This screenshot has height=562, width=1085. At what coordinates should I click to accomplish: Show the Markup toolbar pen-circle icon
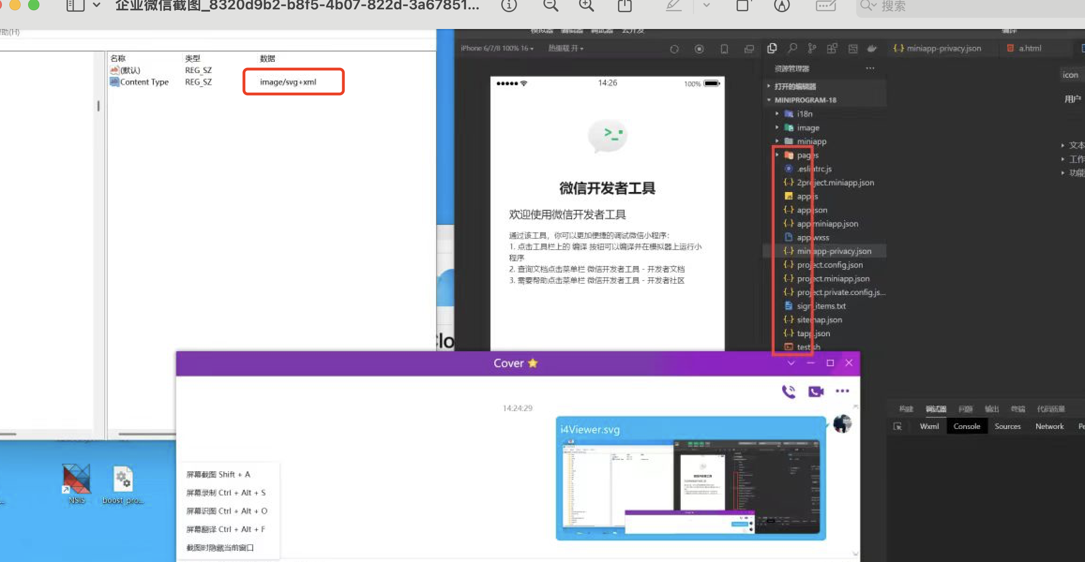point(782,5)
